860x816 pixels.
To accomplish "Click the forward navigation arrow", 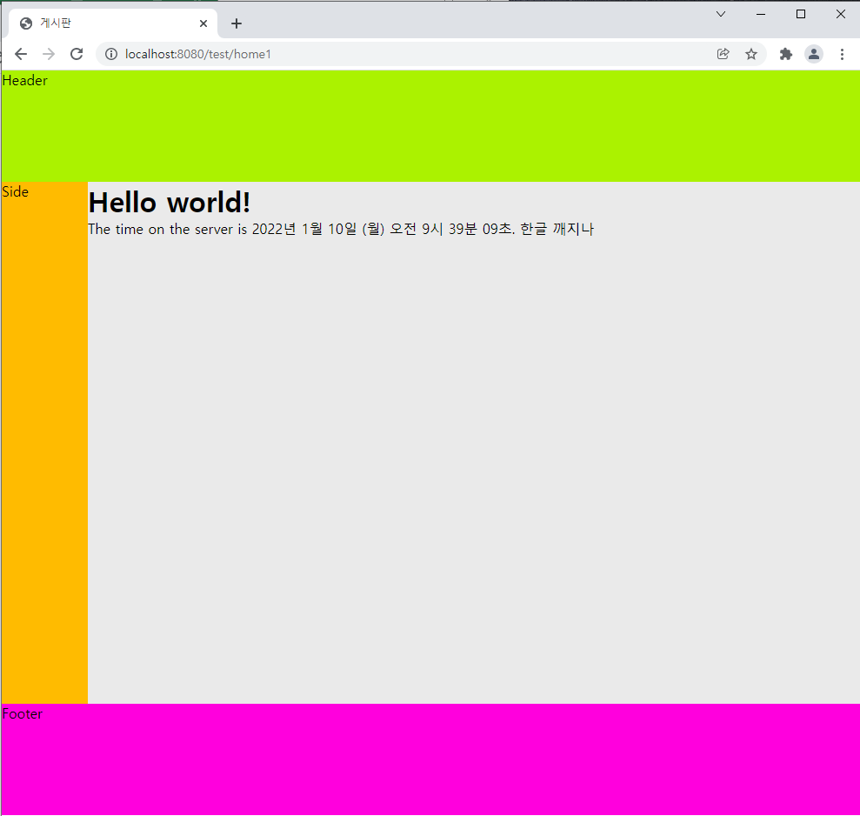I will (x=49, y=54).
